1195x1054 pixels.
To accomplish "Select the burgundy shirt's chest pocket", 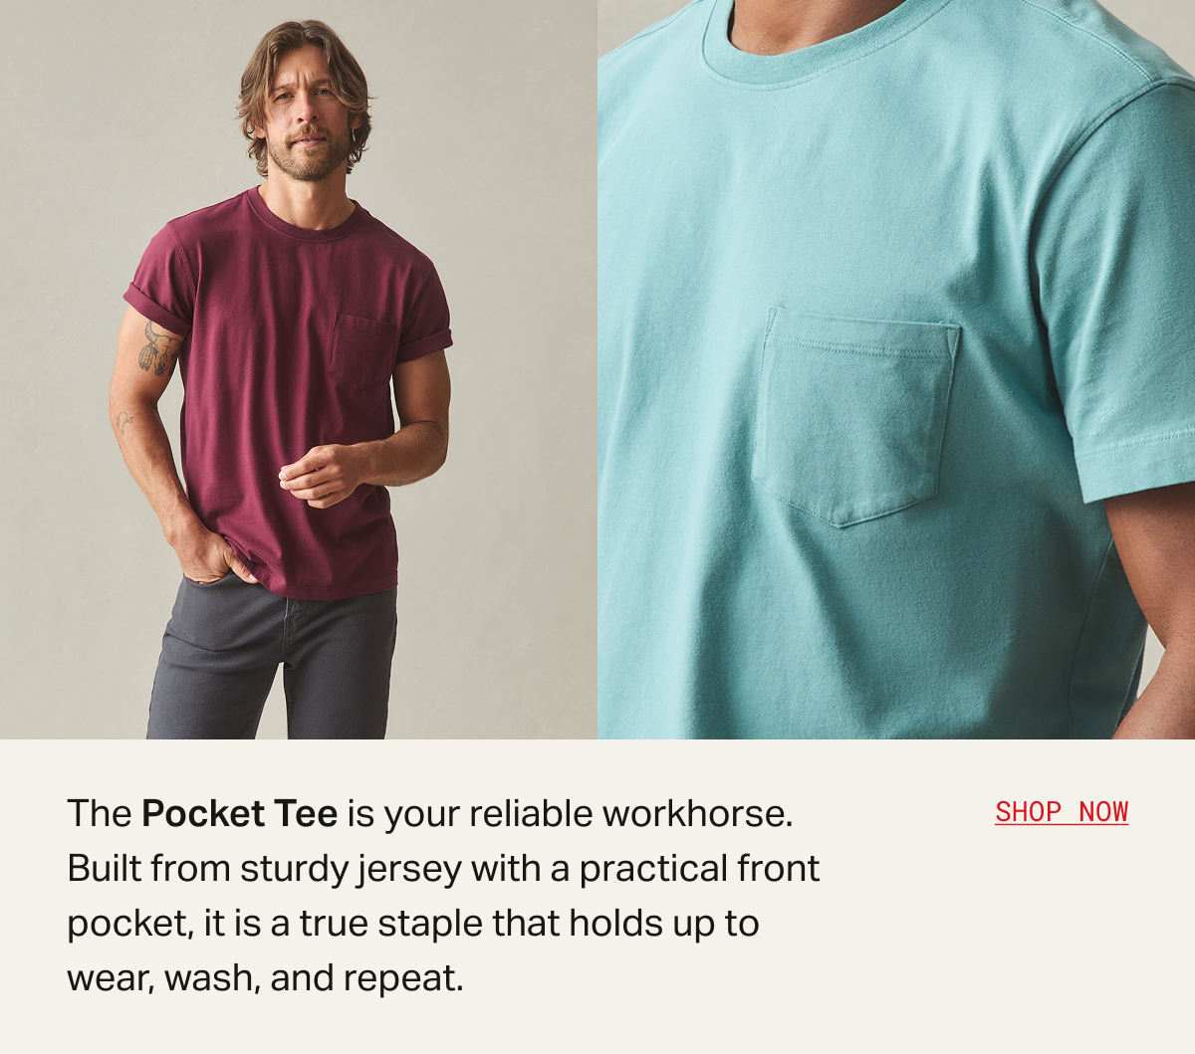I will coord(362,350).
